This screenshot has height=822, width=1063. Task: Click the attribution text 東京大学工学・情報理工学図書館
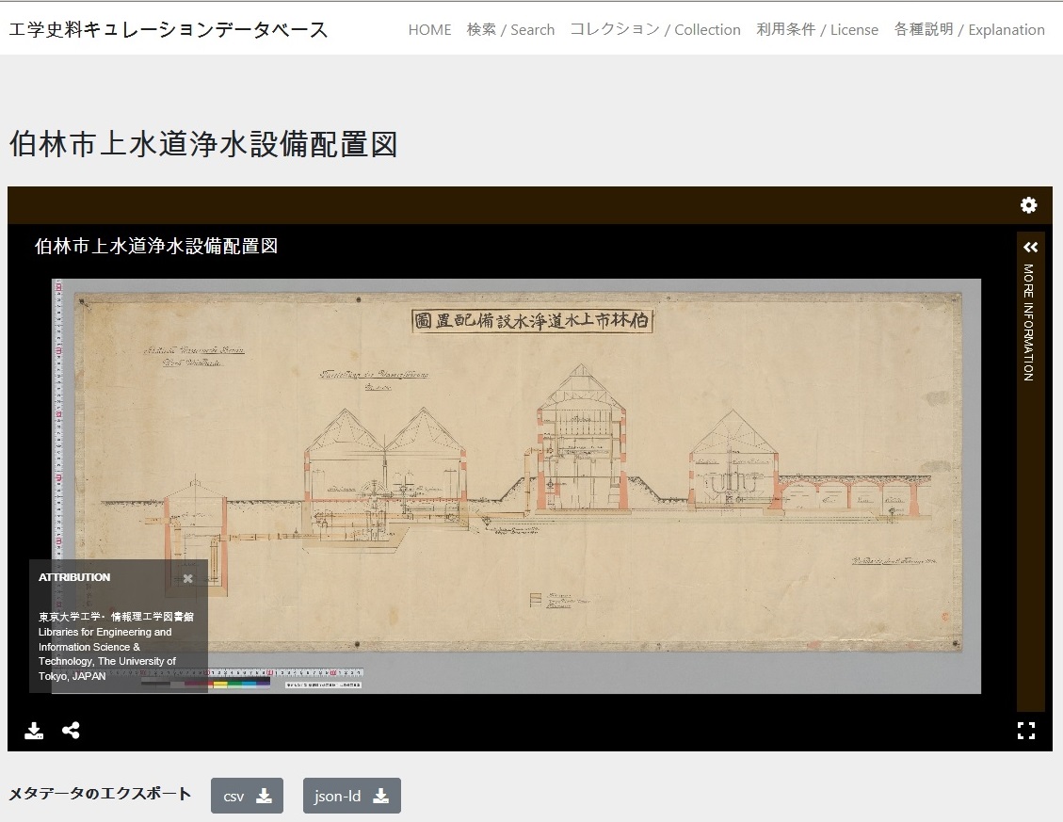click(116, 617)
